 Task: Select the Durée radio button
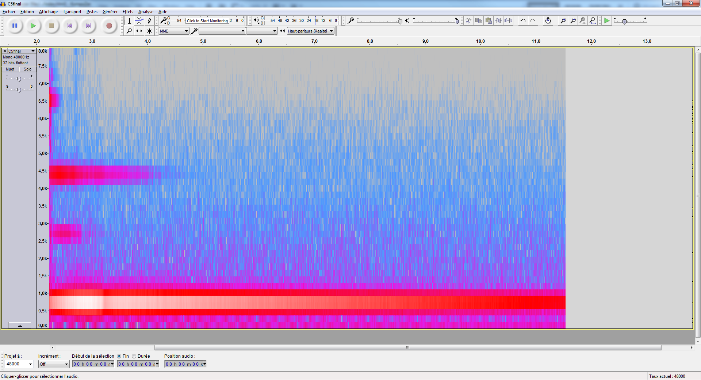click(x=134, y=356)
